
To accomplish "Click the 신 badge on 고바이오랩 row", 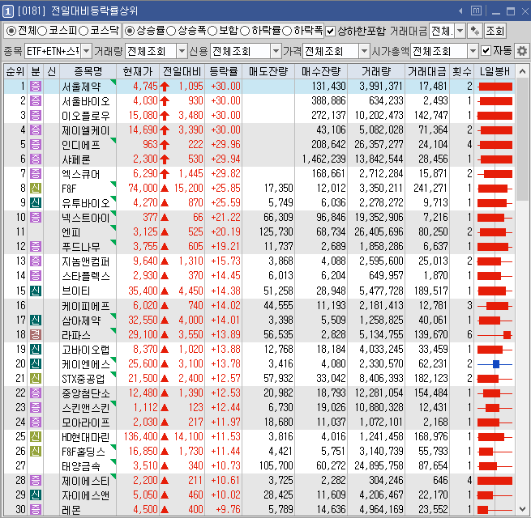I will click(36, 349).
